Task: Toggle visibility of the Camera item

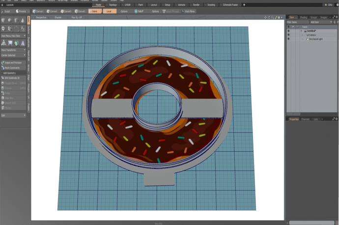Action: (289, 35)
